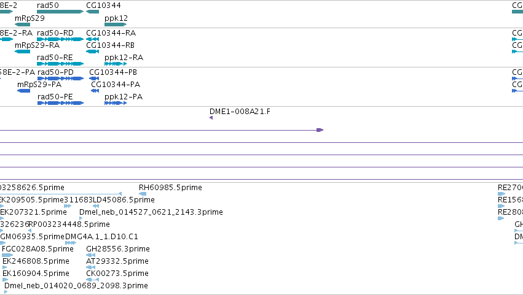Select the ppk12 gene arrow glyph
Image resolution: width=523 pixels, height=295 pixels.
click(x=116, y=25)
